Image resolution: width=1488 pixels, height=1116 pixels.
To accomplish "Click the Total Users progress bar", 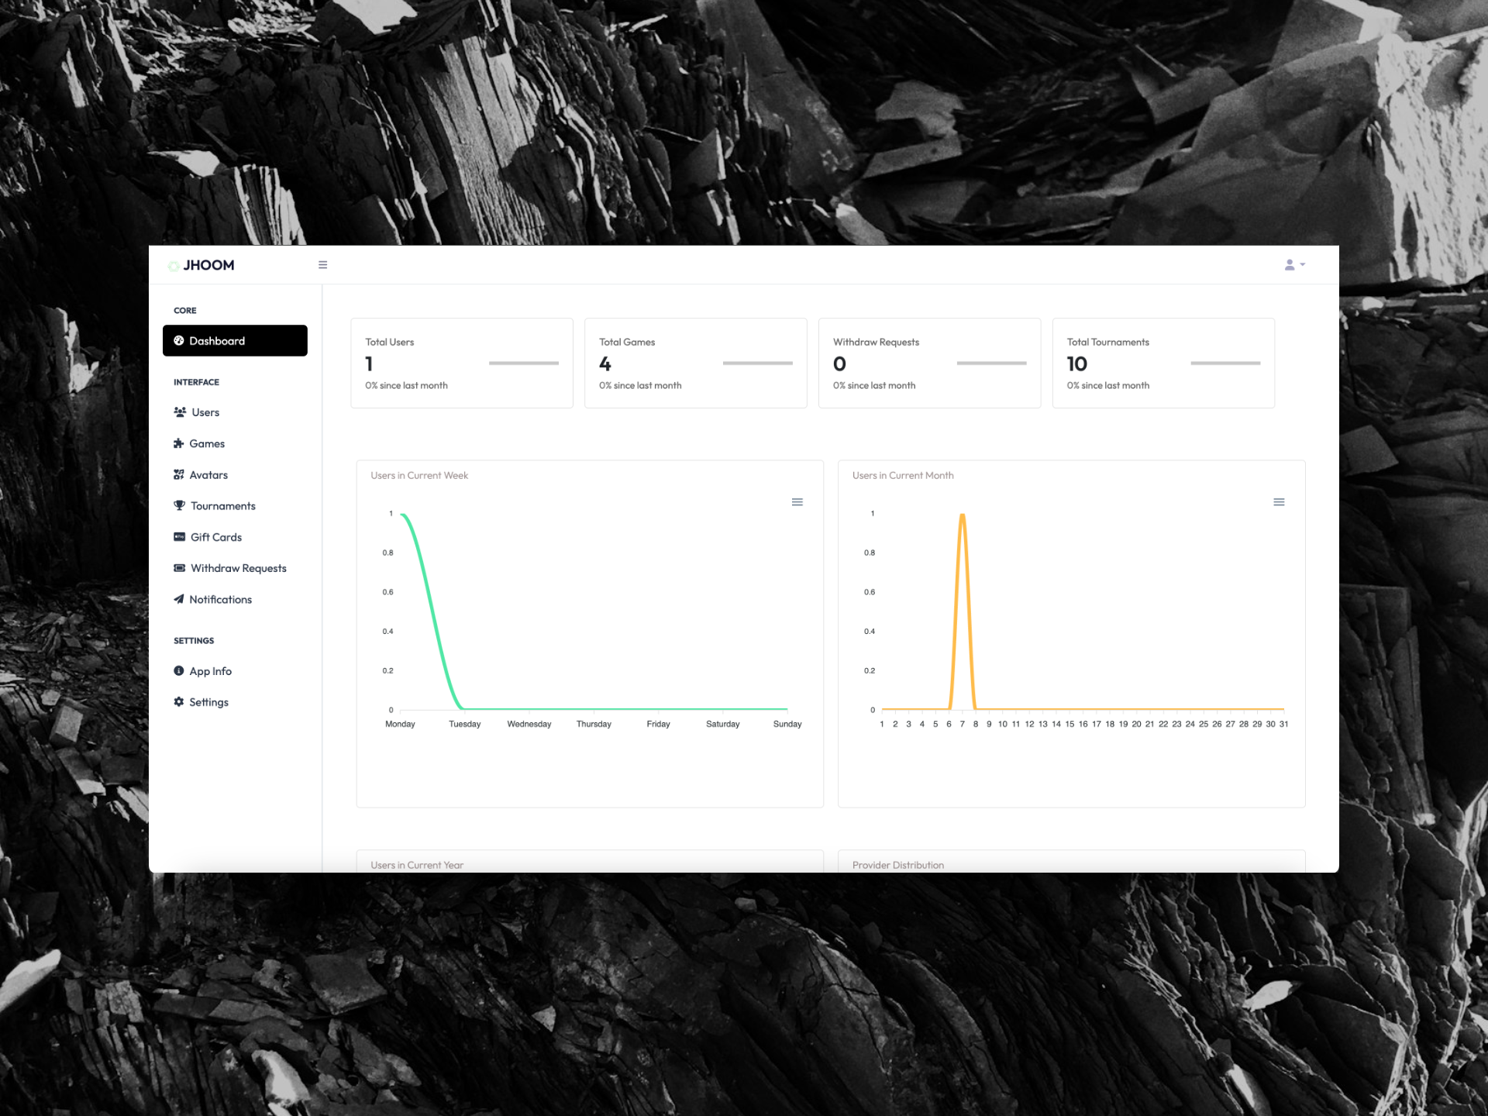I will point(523,363).
